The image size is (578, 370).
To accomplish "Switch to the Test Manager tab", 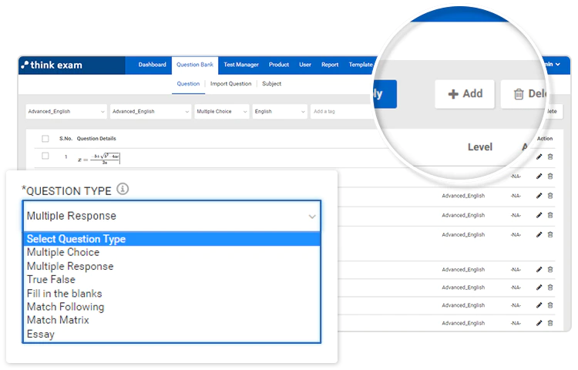I will pos(241,65).
